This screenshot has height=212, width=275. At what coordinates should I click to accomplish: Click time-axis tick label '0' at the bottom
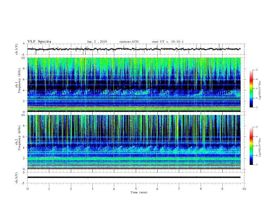pyautogui.click(x=27, y=189)
